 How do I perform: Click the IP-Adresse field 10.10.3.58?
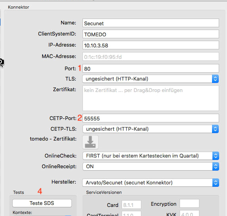tap(151, 45)
